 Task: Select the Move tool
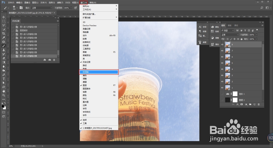pos(4,17)
